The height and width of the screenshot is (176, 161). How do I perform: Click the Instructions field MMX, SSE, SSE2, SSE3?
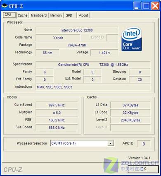click(x=93, y=87)
